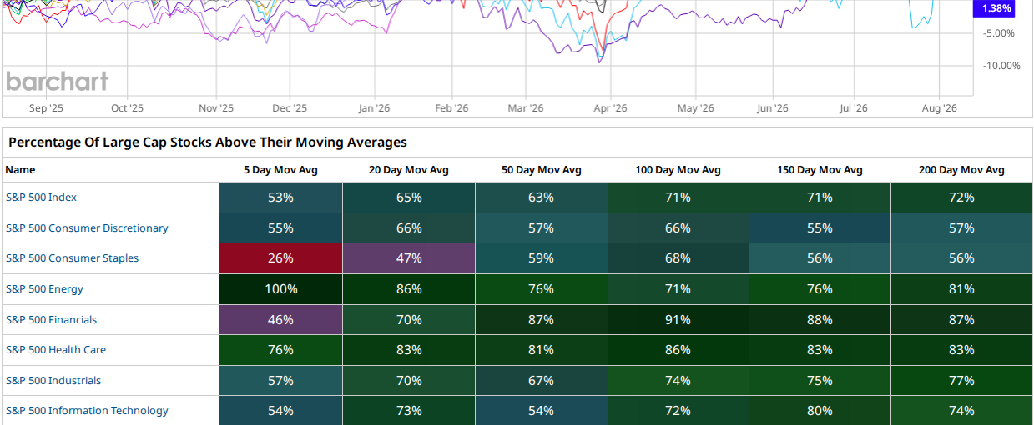Select Financials 100 Day cell 91%
Screen dimensions: 1034x425
point(678,320)
